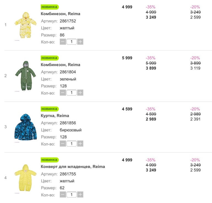Increase quantity for green Комбинезон 2861804
The image size is (212, 203).
pyautogui.click(x=80, y=93)
